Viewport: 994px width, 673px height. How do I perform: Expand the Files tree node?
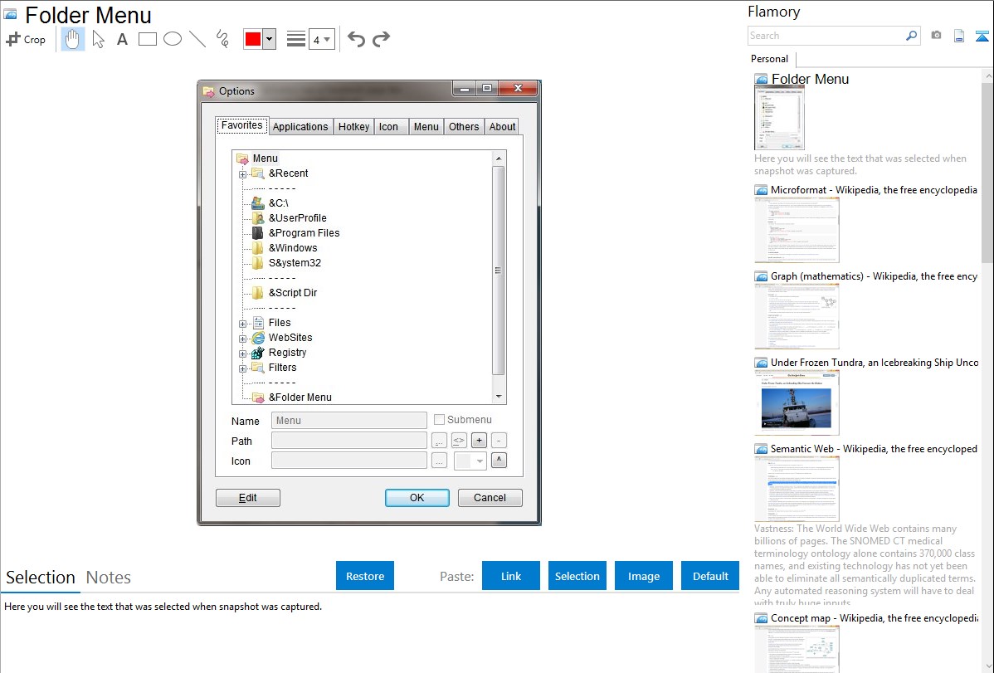click(242, 324)
